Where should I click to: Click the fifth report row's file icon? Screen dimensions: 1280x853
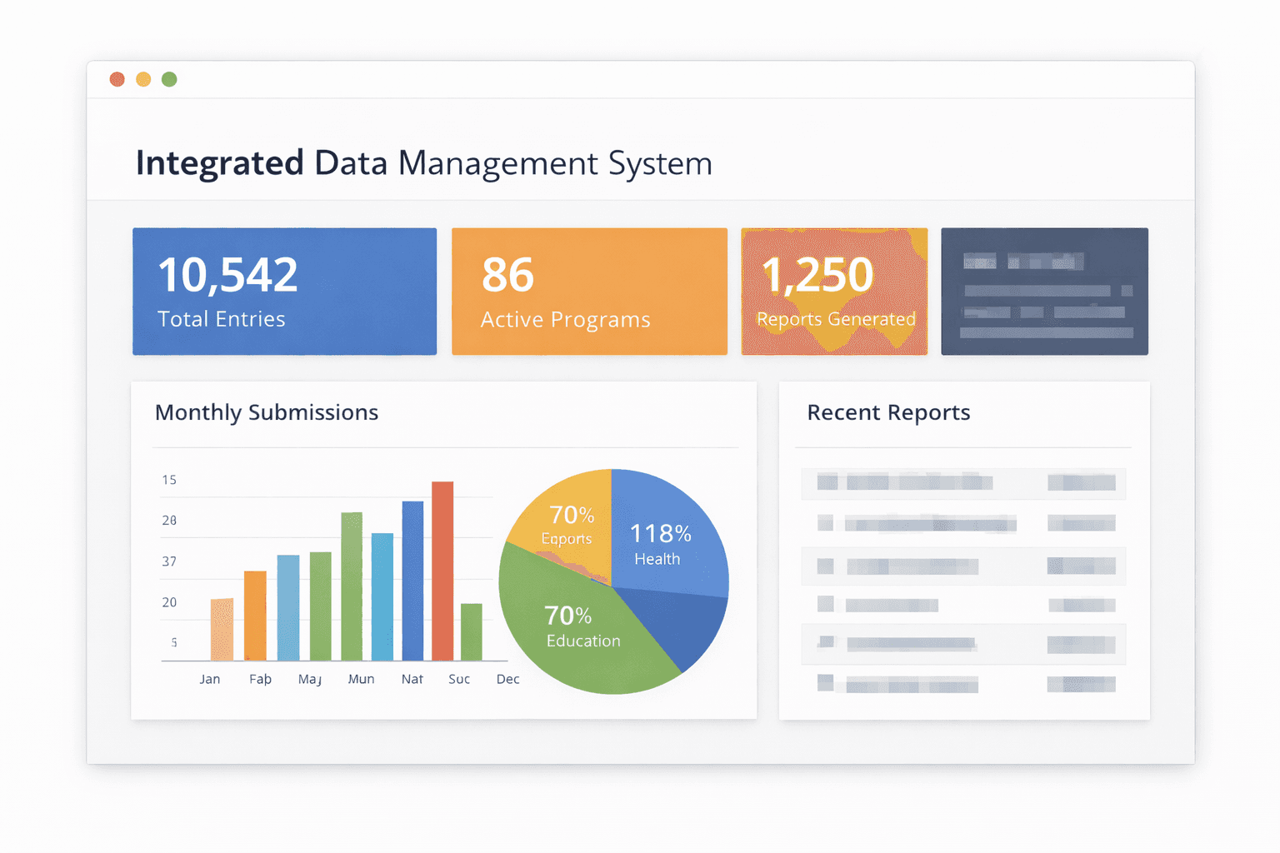point(825,643)
